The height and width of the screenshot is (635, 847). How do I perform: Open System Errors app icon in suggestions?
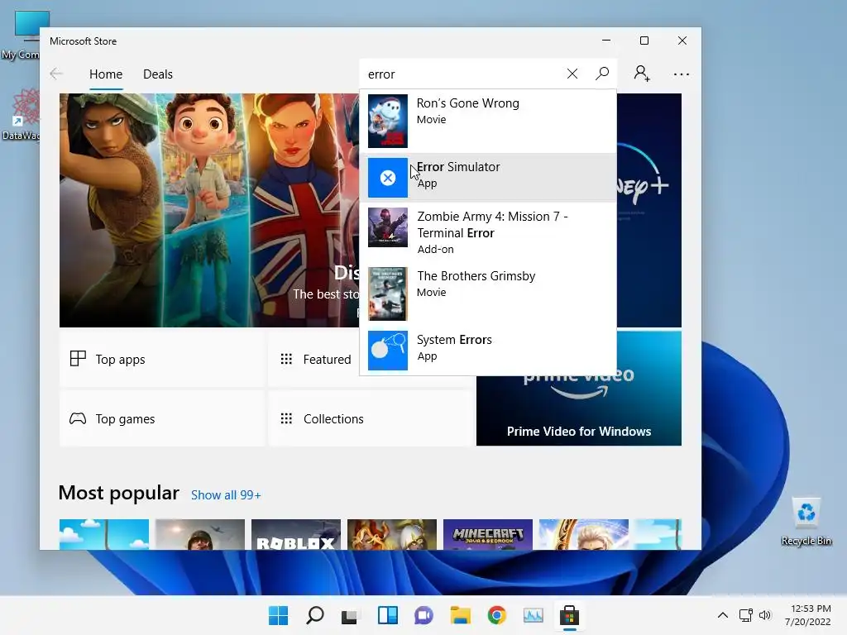[388, 351]
